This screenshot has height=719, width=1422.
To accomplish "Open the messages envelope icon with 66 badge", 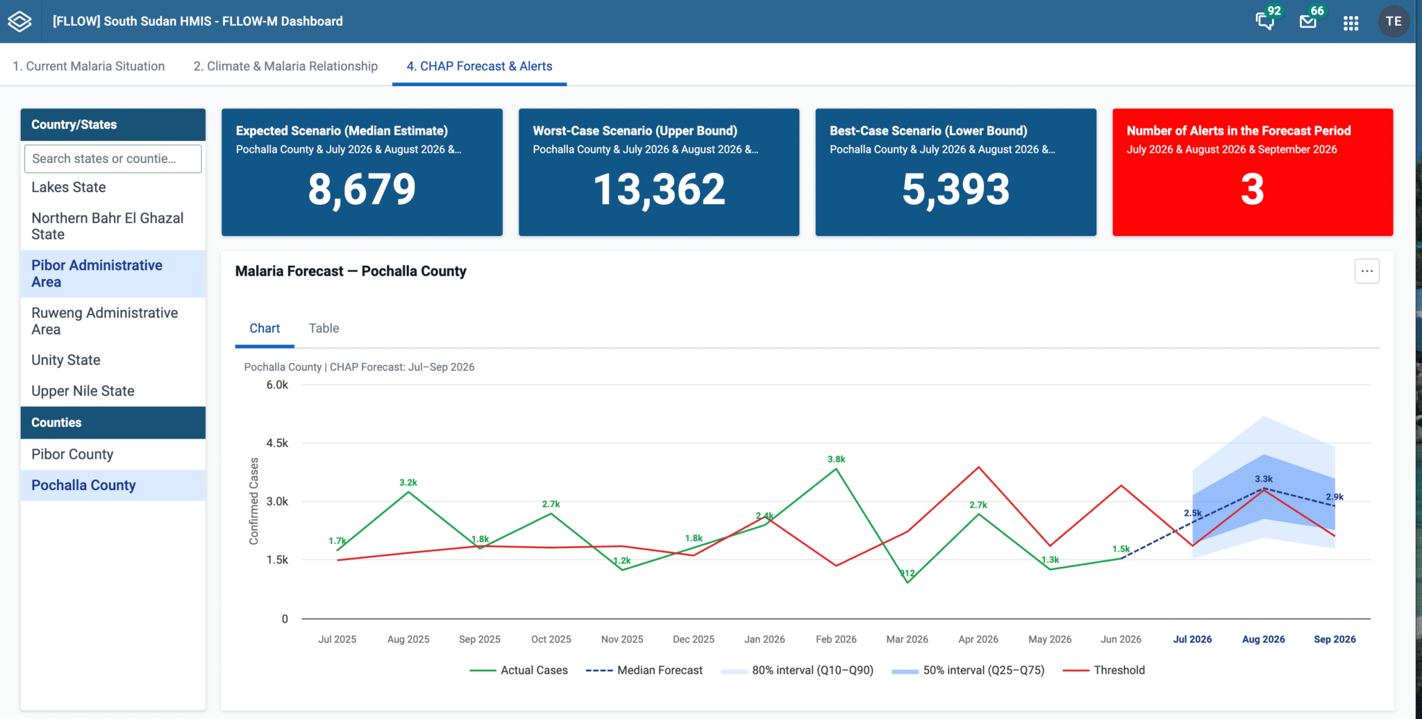I will click(x=1308, y=22).
